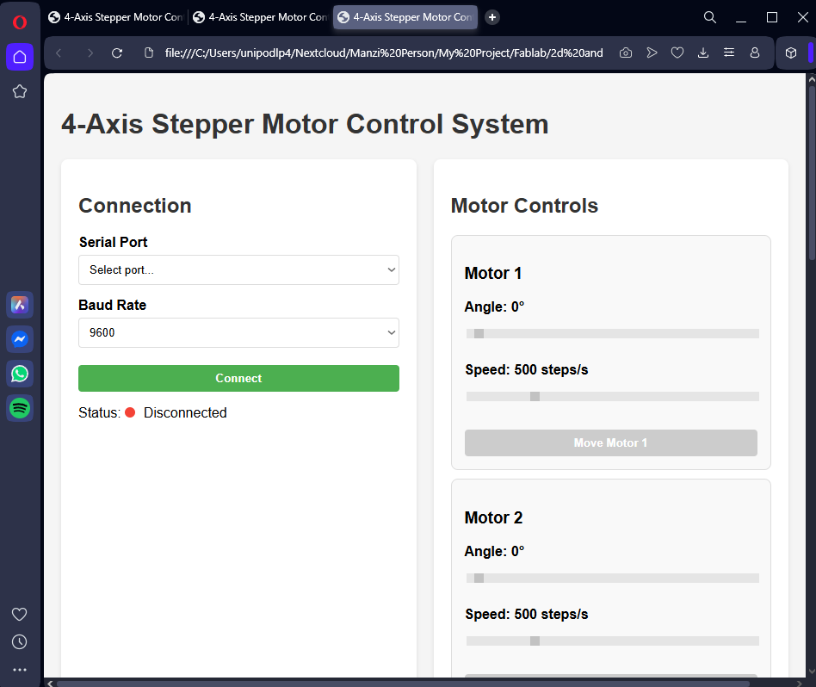Search open tabs with the magnifier icon

[x=710, y=18]
